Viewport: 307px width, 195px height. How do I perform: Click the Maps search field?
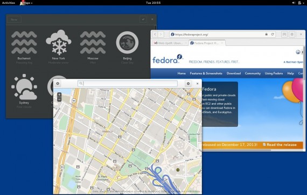(x=128, y=84)
